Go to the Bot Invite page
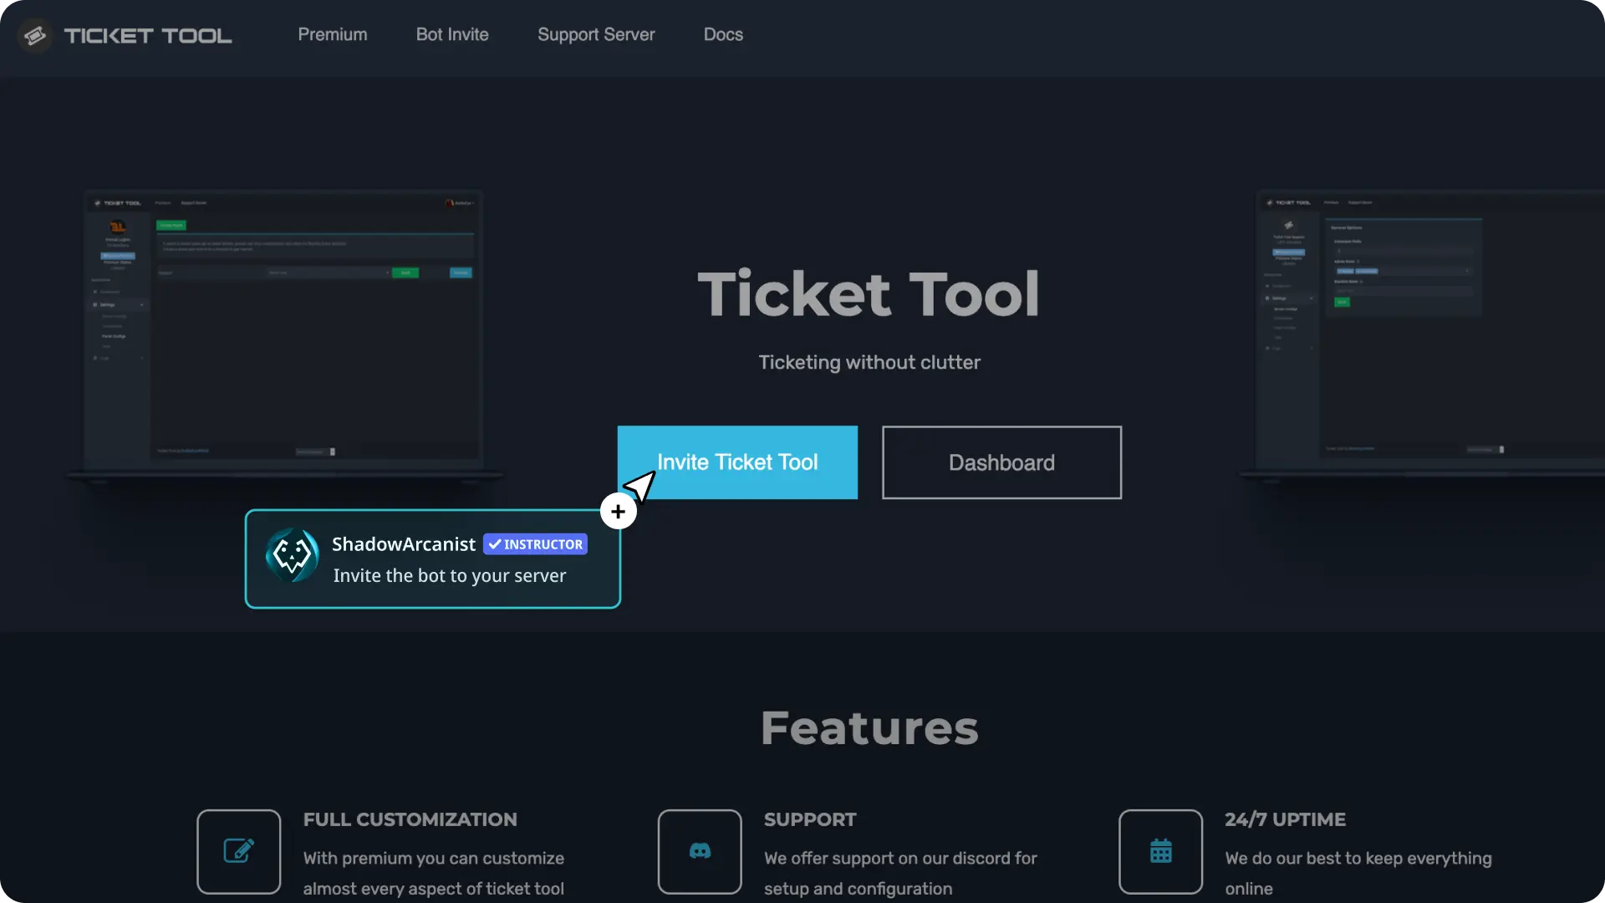Image resolution: width=1605 pixels, height=903 pixels. coord(452,34)
